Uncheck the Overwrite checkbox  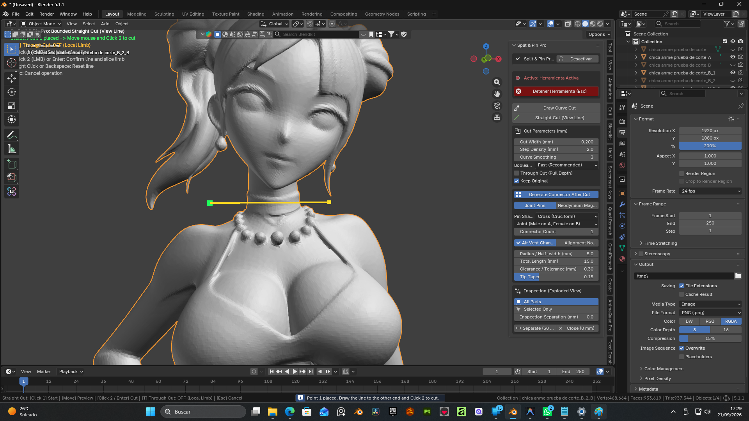click(682, 348)
